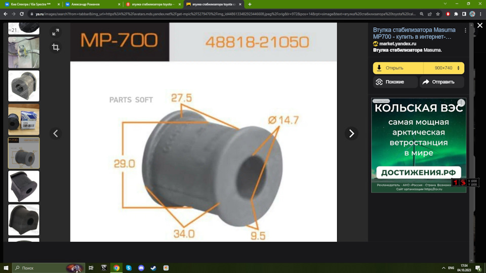Share the image with Отправить
Image resolution: width=486 pixels, height=273 pixels.
(x=442, y=82)
